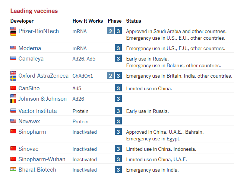Click the Indian flag beside Bharat Biotech

click(13, 170)
